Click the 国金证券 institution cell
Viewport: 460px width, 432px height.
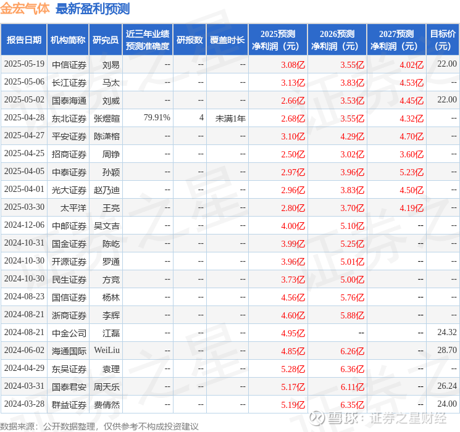pyautogui.click(x=69, y=244)
